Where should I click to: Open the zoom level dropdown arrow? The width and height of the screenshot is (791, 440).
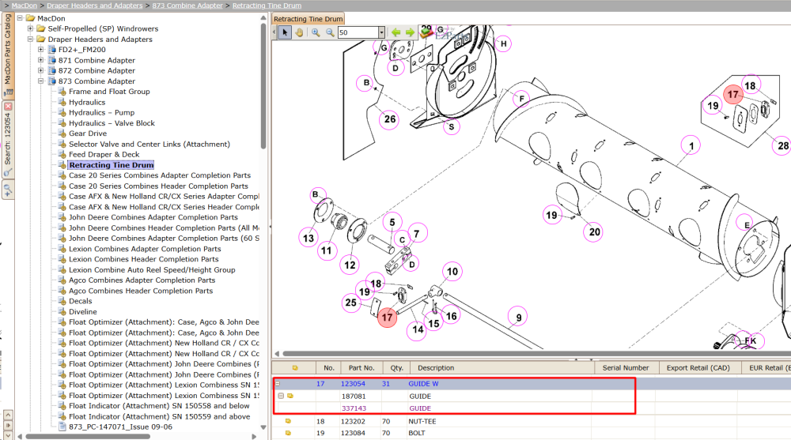(x=381, y=32)
